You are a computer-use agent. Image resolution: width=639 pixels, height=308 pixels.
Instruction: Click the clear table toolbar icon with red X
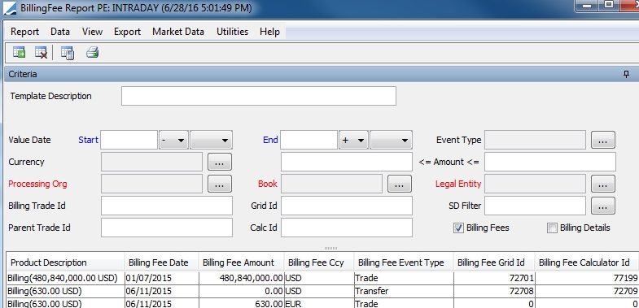tap(42, 53)
